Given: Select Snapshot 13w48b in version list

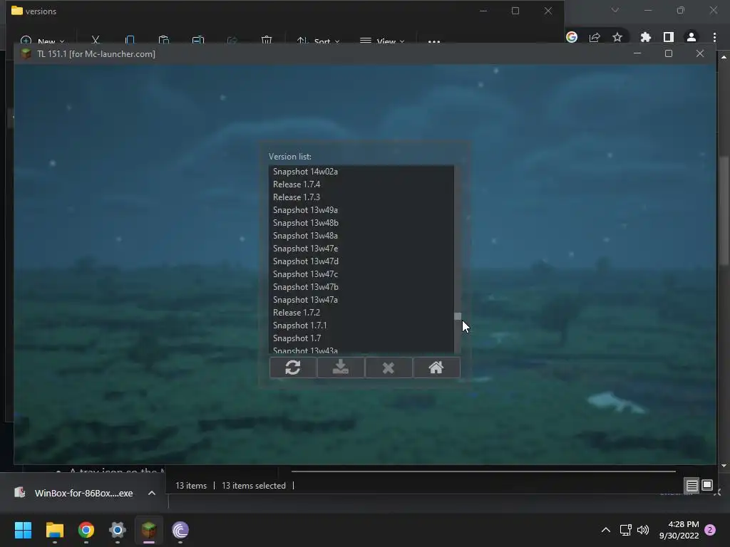Looking at the screenshot, I should coord(361,223).
